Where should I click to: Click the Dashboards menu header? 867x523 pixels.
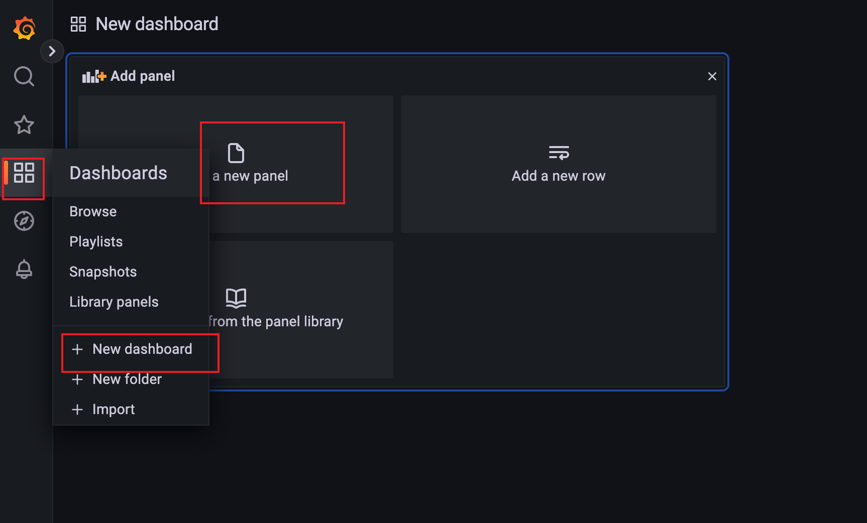119,173
